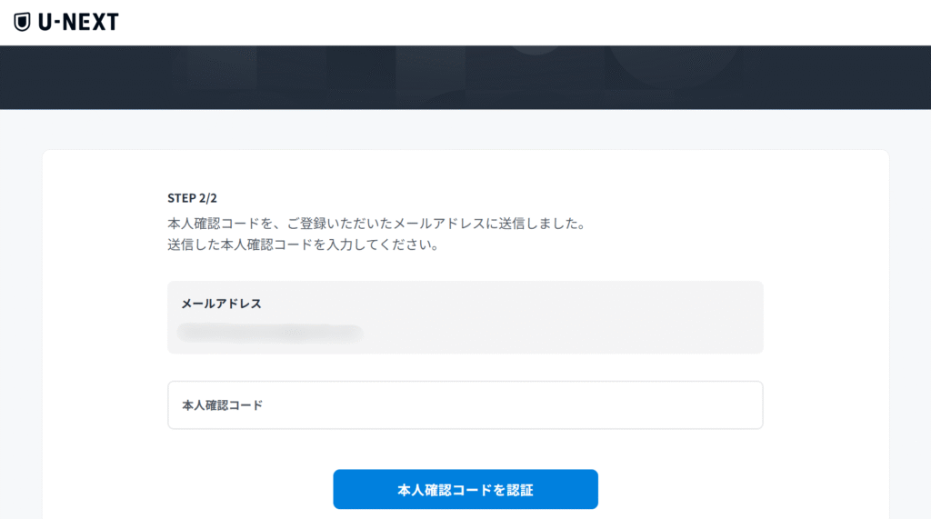Click the U-NEXT wordmark text in header
The height and width of the screenshot is (519, 931).
coord(78,22)
